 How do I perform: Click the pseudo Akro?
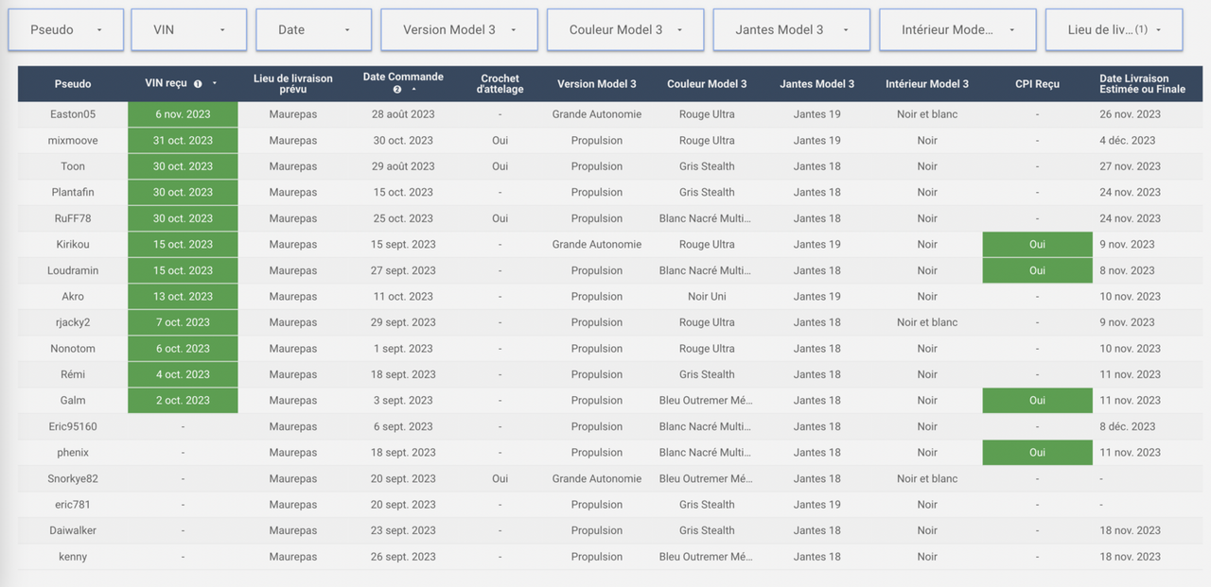(x=73, y=297)
